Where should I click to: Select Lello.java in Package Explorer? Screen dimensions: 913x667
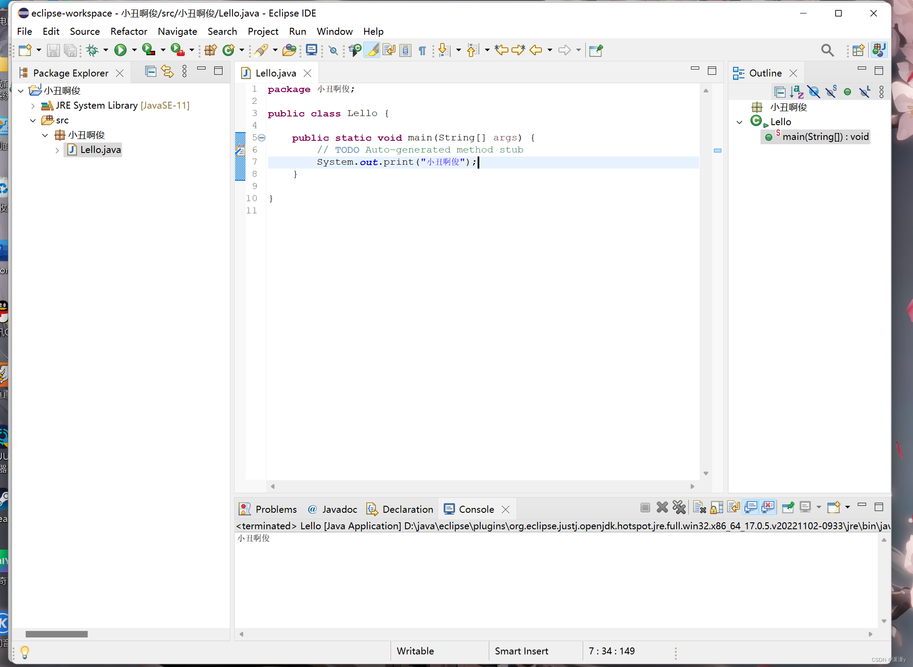point(100,150)
